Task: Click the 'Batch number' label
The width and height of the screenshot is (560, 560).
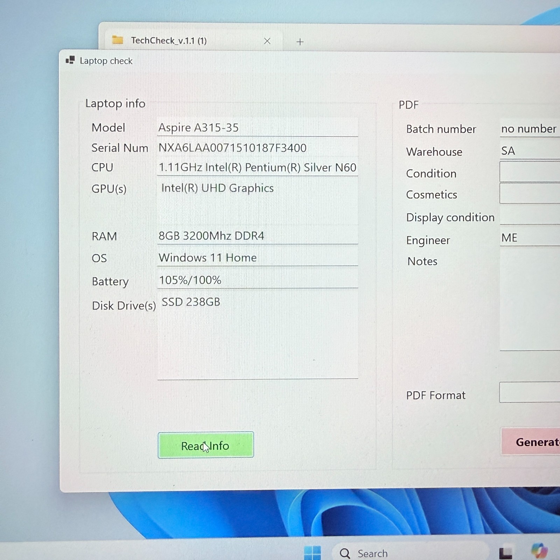Action: pyautogui.click(x=441, y=129)
